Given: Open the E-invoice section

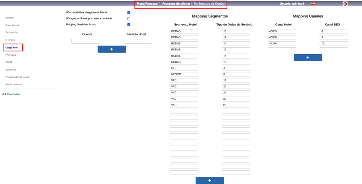Looking at the screenshot, I should [x=10, y=40].
